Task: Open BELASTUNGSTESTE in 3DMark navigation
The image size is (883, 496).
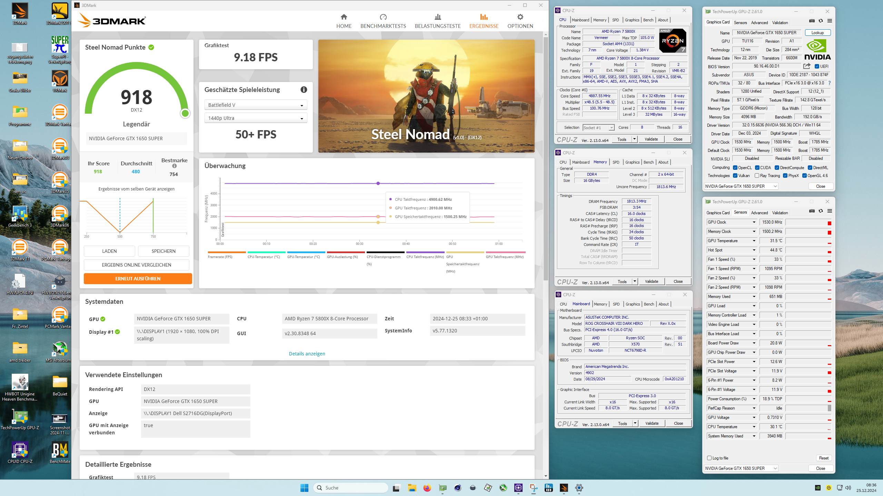Action: coord(437,21)
